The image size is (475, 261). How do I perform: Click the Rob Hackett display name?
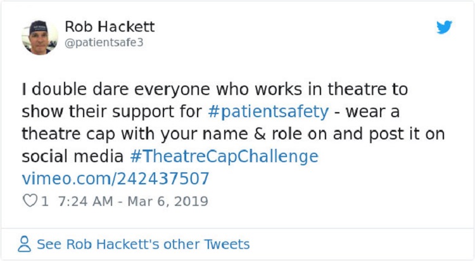pos(110,27)
